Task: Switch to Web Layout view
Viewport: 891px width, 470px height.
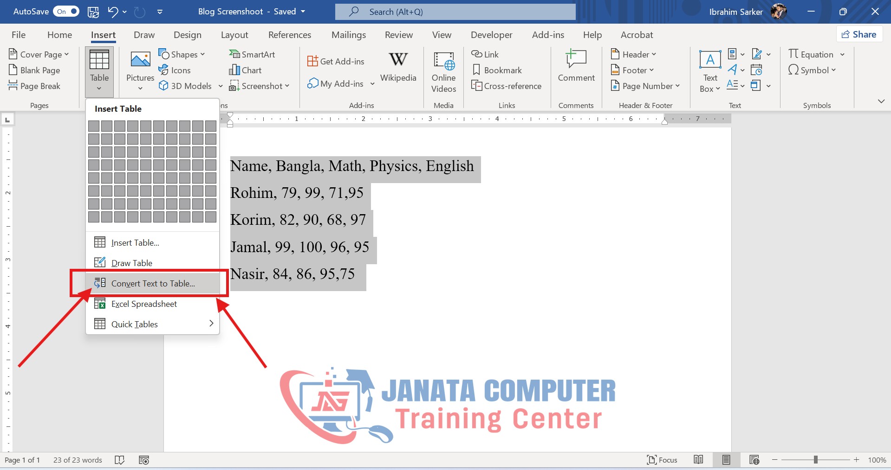Action: tap(754, 460)
